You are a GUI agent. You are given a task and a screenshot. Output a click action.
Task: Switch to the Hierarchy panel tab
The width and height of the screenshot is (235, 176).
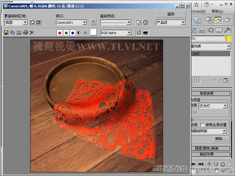coord(202,30)
